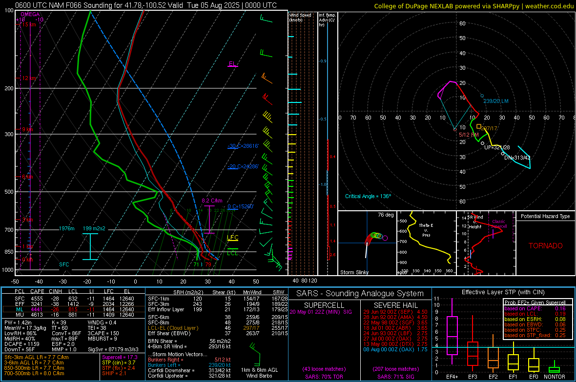Click the DCAPE = 1159 value

tap(21, 344)
